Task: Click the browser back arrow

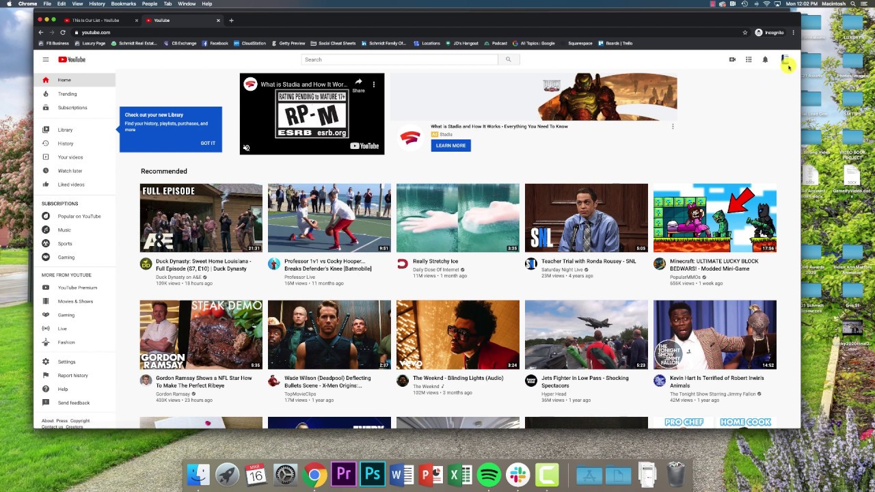Action: [41, 32]
